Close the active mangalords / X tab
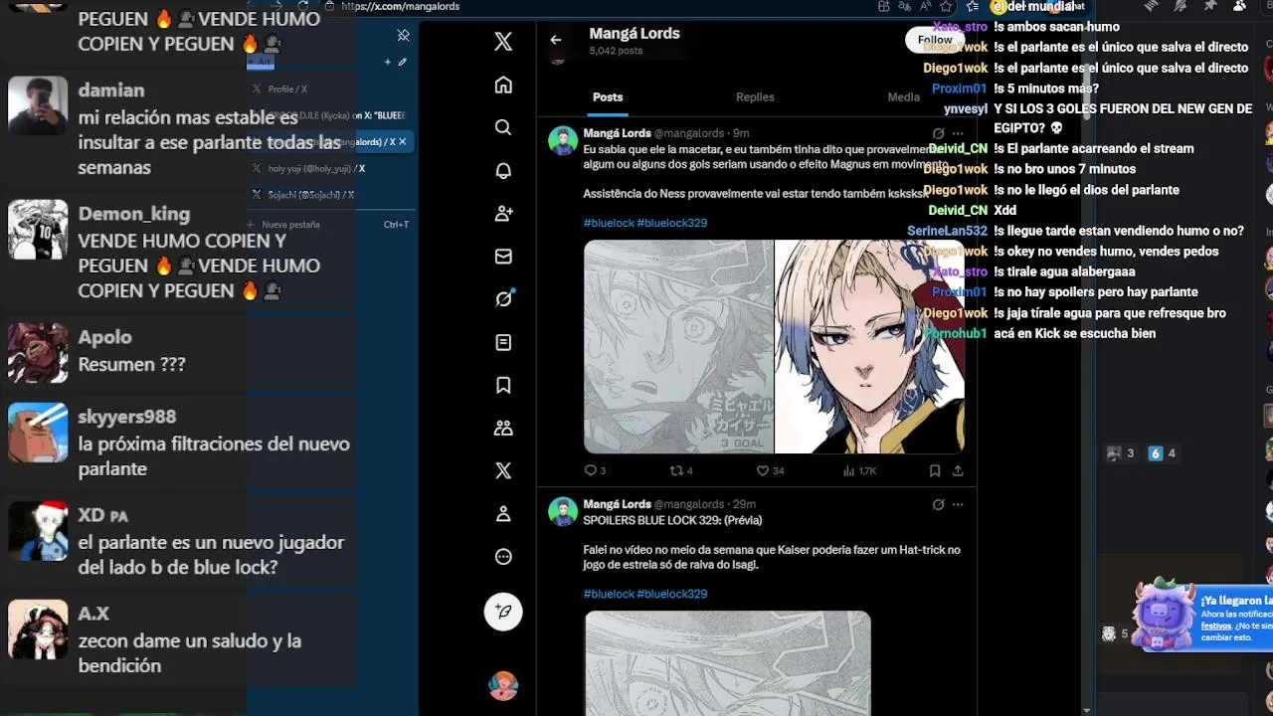This screenshot has height=716, width=1273. coord(403,142)
